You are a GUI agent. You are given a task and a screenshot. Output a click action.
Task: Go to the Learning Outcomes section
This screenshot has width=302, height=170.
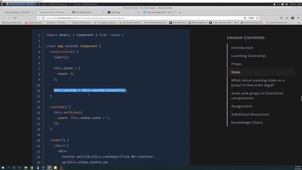249,56
